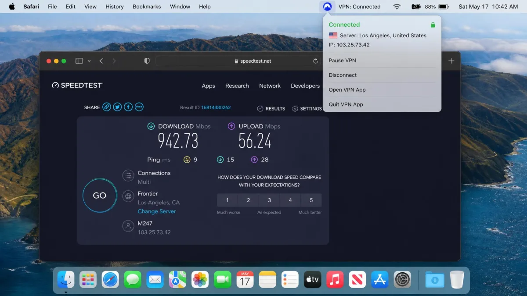Open the Help menu
This screenshot has width=527, height=296.
[x=205, y=7]
